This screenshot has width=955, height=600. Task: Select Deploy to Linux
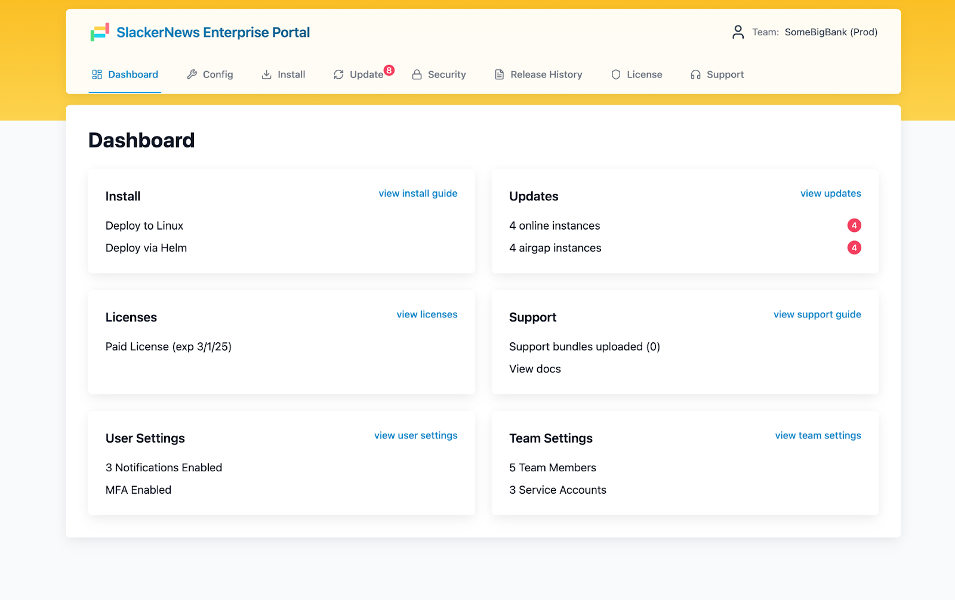pos(144,225)
